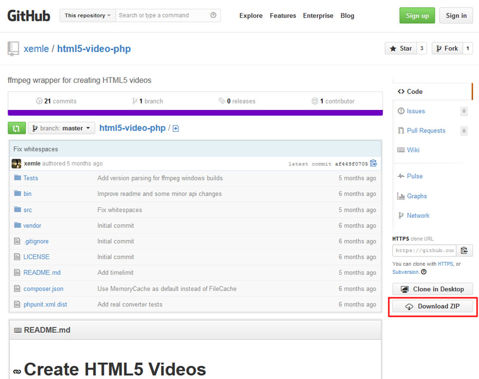Click the Subversion clone link
The image size is (479, 379).
point(406,272)
